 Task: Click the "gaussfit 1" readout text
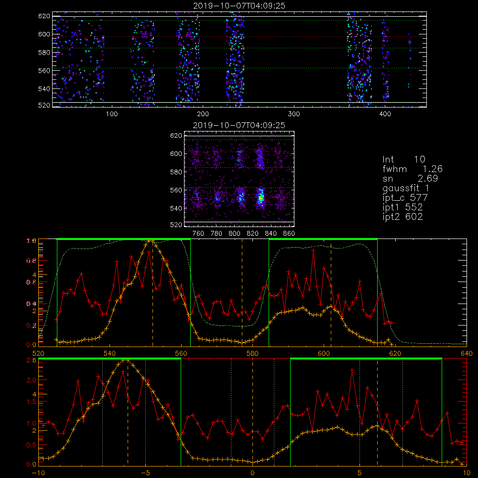pos(406,188)
